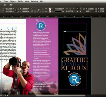Click the lotus flower graphic frame

point(74,43)
